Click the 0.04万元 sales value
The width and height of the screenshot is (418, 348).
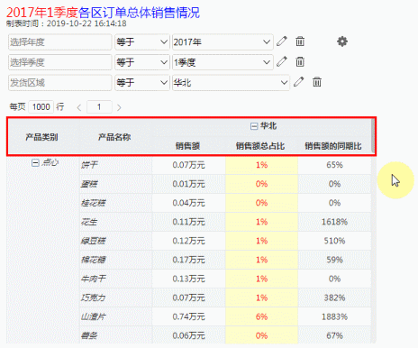click(x=188, y=203)
